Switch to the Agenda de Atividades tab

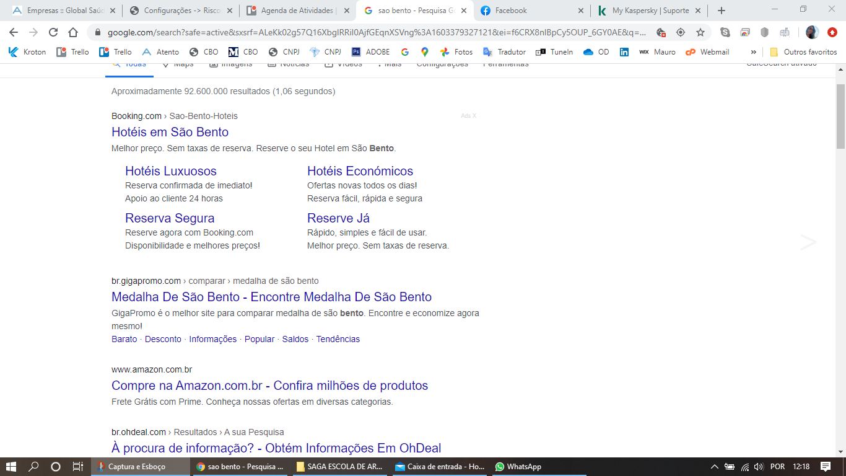coord(299,11)
